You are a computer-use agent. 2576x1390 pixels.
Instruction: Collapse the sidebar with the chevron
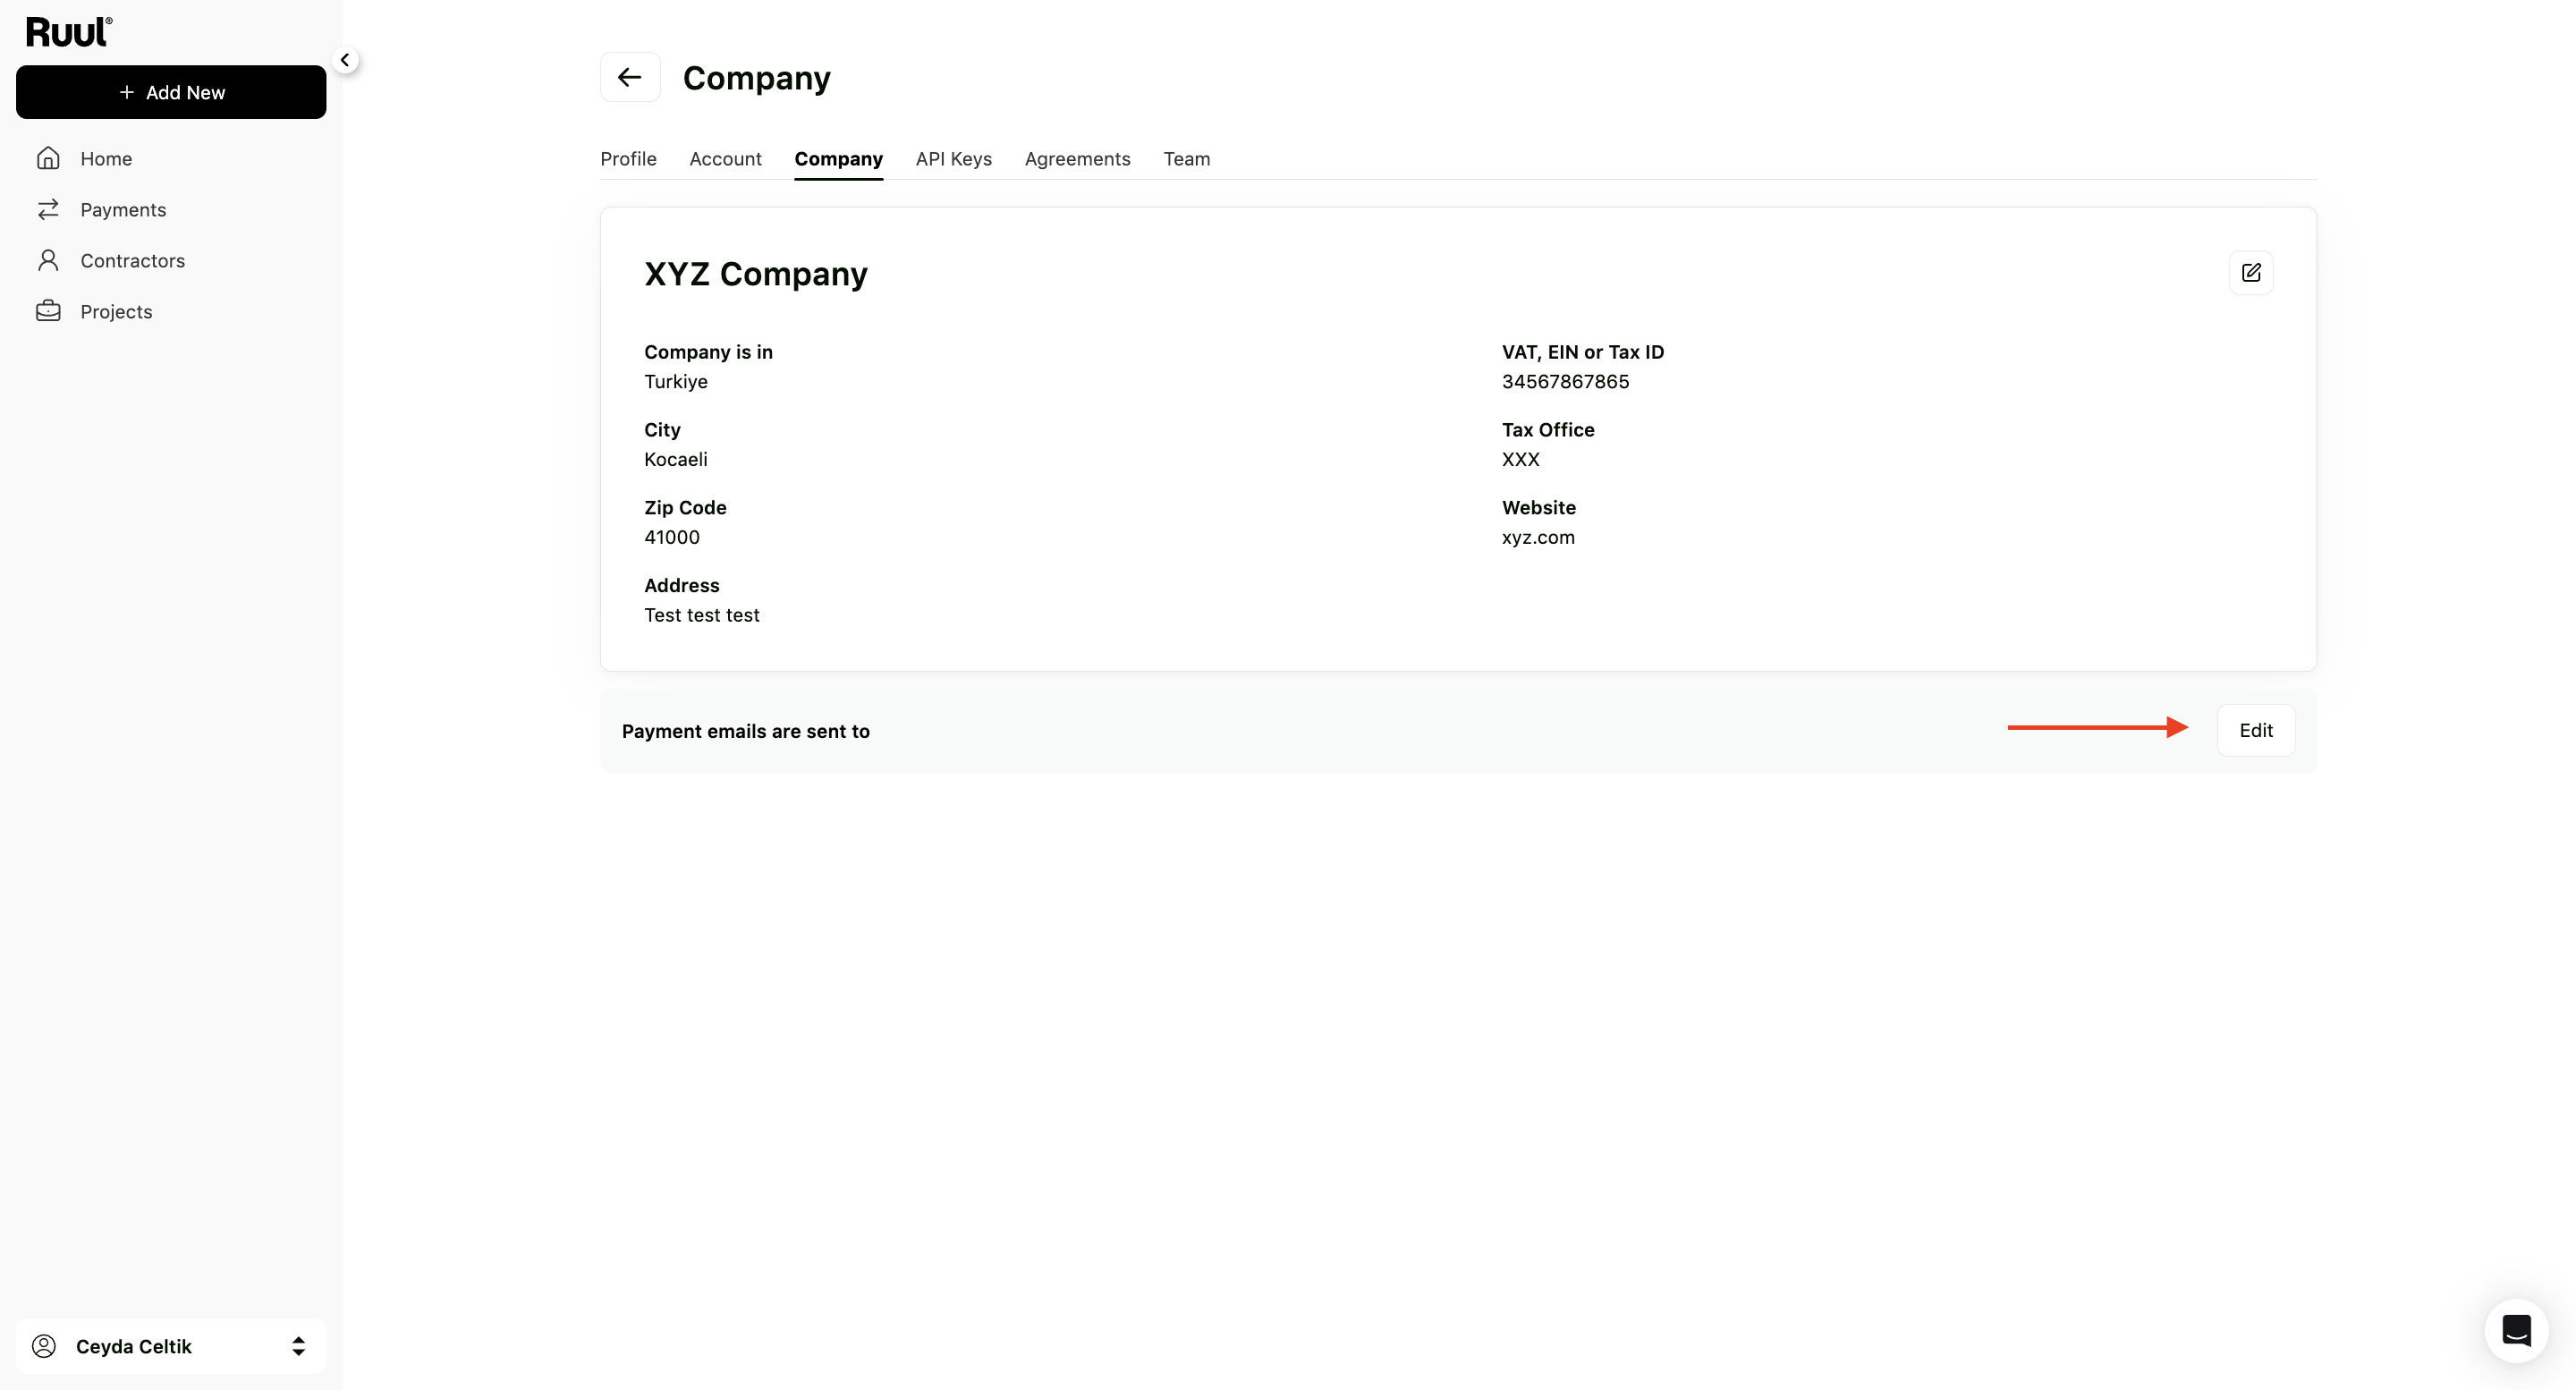pyautogui.click(x=345, y=60)
